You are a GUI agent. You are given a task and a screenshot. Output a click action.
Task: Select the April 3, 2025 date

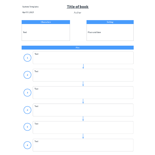(28, 12)
